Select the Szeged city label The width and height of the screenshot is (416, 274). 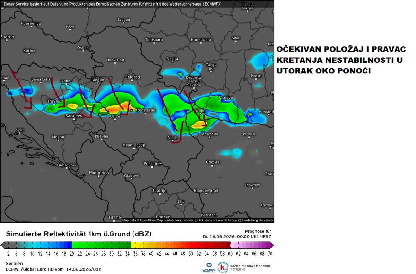pyautogui.click(x=124, y=20)
